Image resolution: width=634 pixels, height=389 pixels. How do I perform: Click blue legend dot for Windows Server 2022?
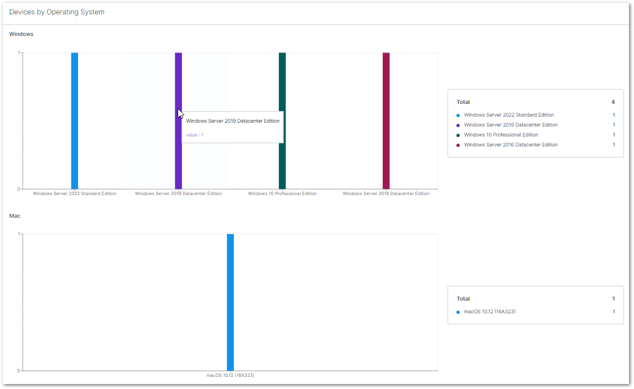coord(458,115)
